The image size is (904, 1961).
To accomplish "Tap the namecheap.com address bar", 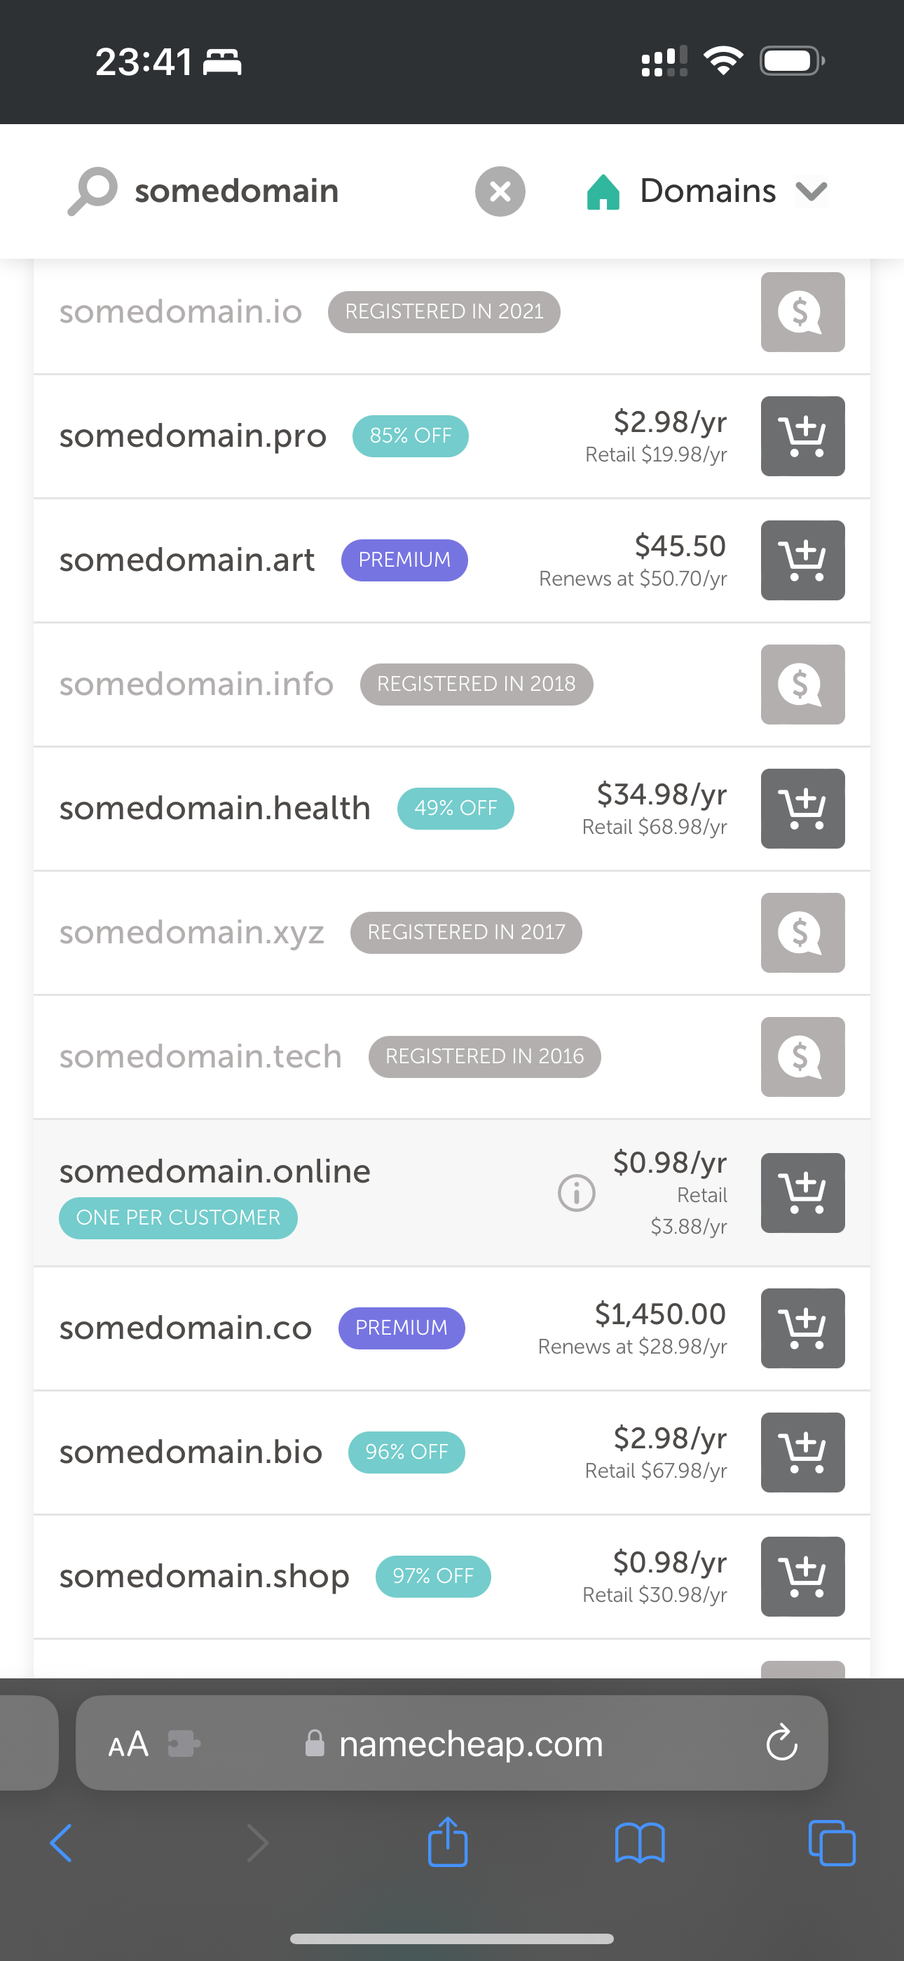I will (470, 1744).
